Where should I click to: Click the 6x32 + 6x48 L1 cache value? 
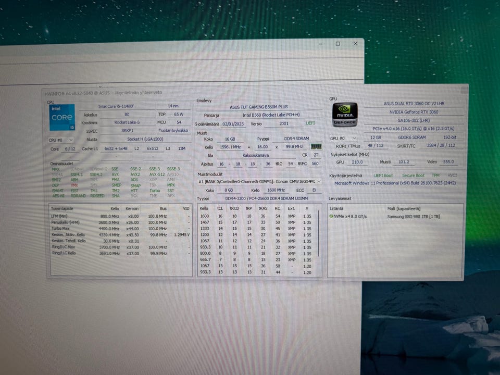pos(116,148)
